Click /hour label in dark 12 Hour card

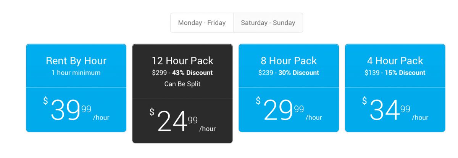pyautogui.click(x=207, y=129)
